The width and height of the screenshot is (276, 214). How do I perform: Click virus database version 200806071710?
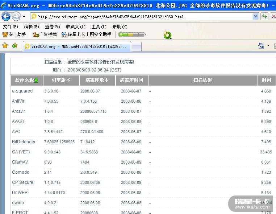[93, 111]
